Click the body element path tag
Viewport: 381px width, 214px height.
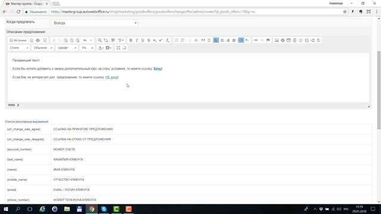click(11, 105)
